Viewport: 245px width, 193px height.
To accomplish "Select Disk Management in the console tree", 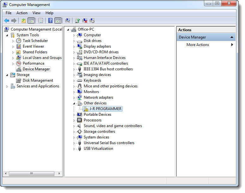I will point(38,80).
